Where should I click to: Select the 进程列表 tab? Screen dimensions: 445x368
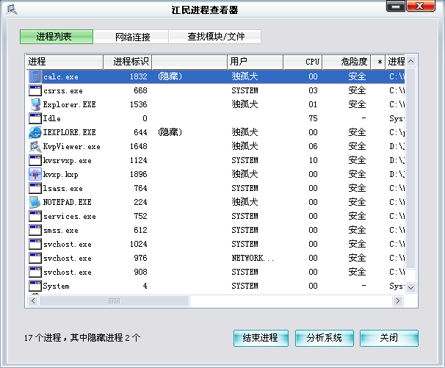[x=57, y=37]
